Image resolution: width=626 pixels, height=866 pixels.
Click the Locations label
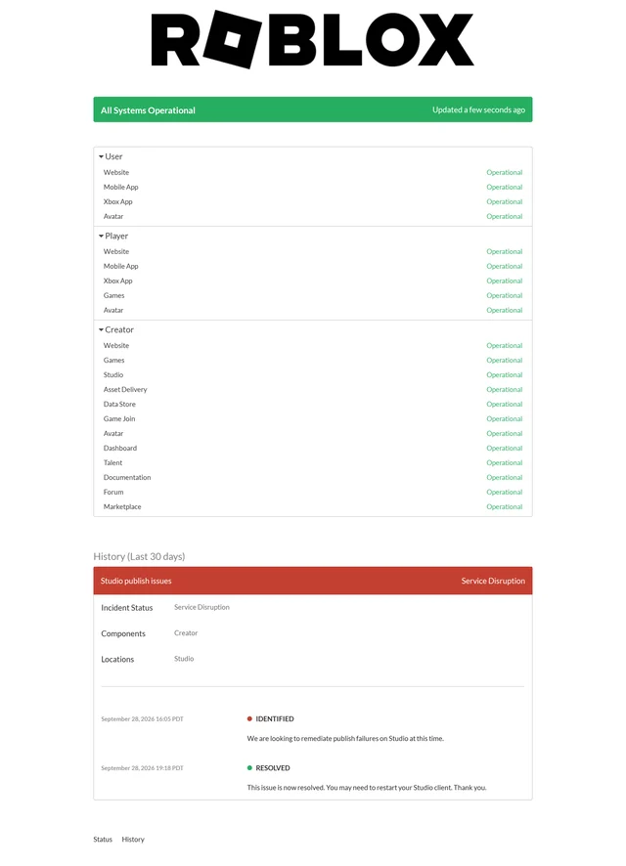117,660
